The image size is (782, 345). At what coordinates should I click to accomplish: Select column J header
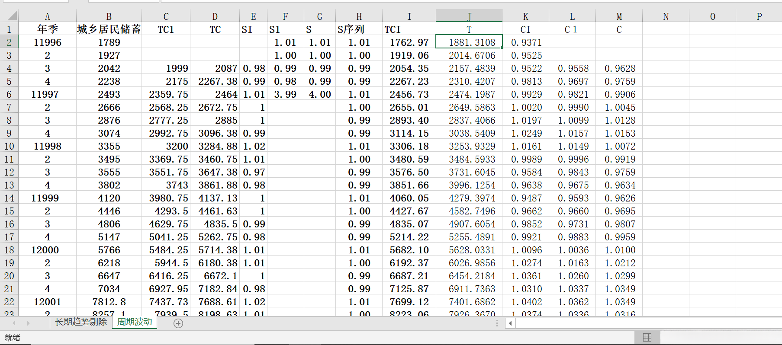[469, 16]
